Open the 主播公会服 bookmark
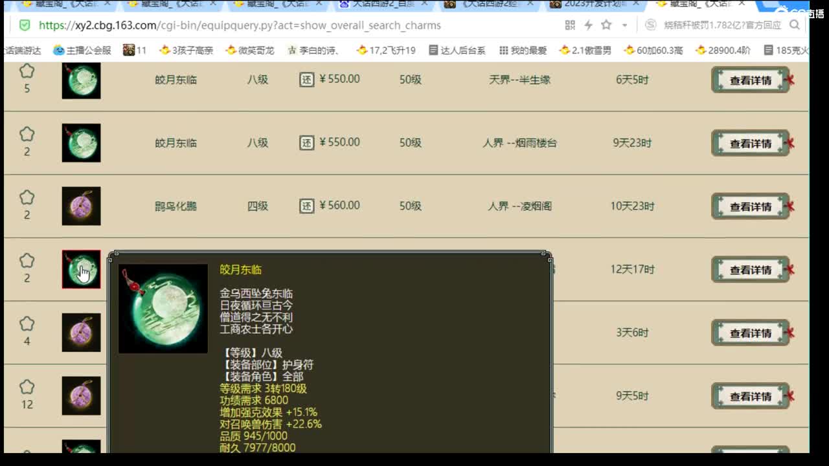Viewport: 829px width, 466px height. (82, 50)
